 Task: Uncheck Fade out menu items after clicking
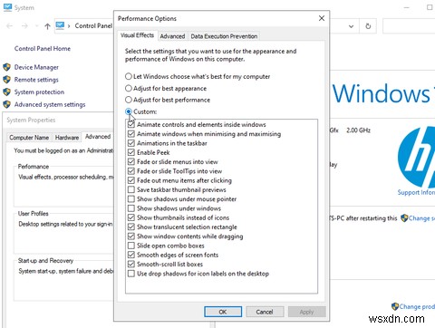click(x=131, y=180)
